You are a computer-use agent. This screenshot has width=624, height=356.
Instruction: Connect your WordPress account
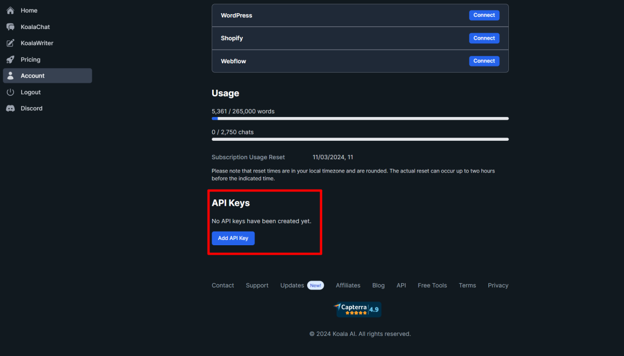[x=484, y=15]
